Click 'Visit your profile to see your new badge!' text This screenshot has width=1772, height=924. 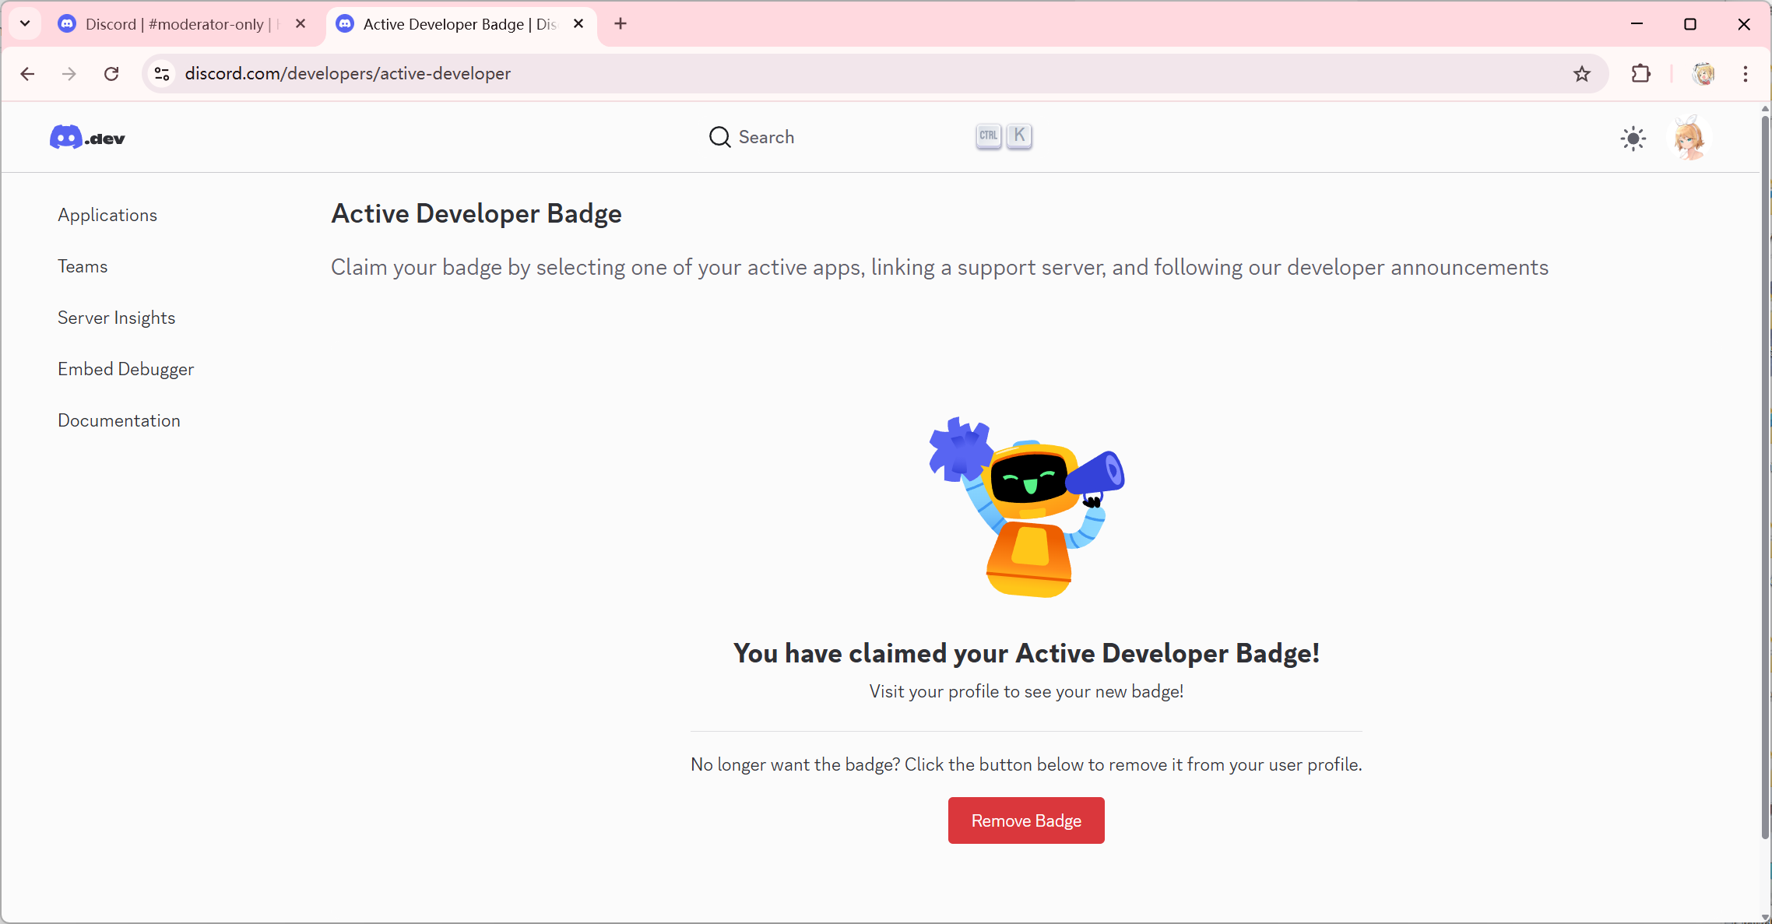pyautogui.click(x=1026, y=691)
